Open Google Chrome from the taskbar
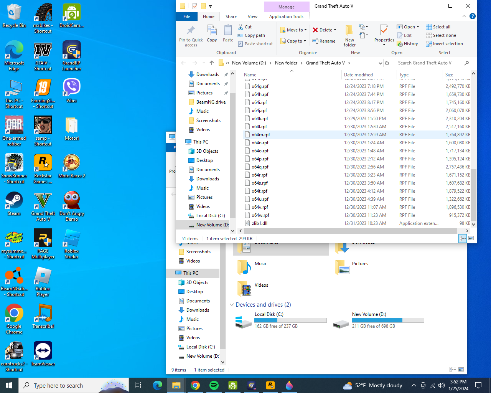This screenshot has height=393, width=491. pos(195,385)
